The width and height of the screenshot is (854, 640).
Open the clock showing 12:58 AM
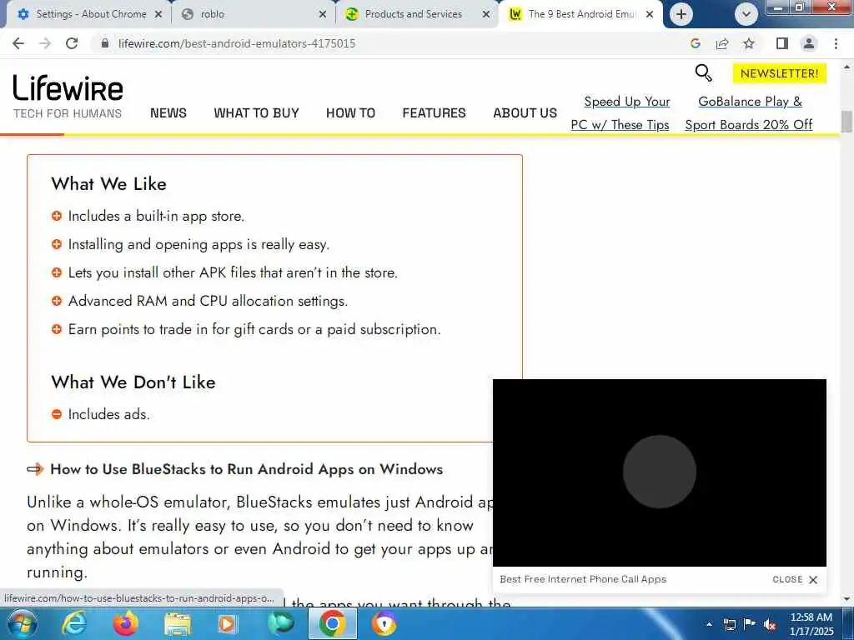[x=811, y=624]
